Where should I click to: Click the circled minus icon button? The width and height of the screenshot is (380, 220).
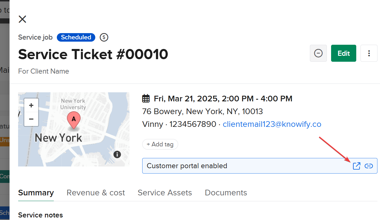tap(318, 53)
